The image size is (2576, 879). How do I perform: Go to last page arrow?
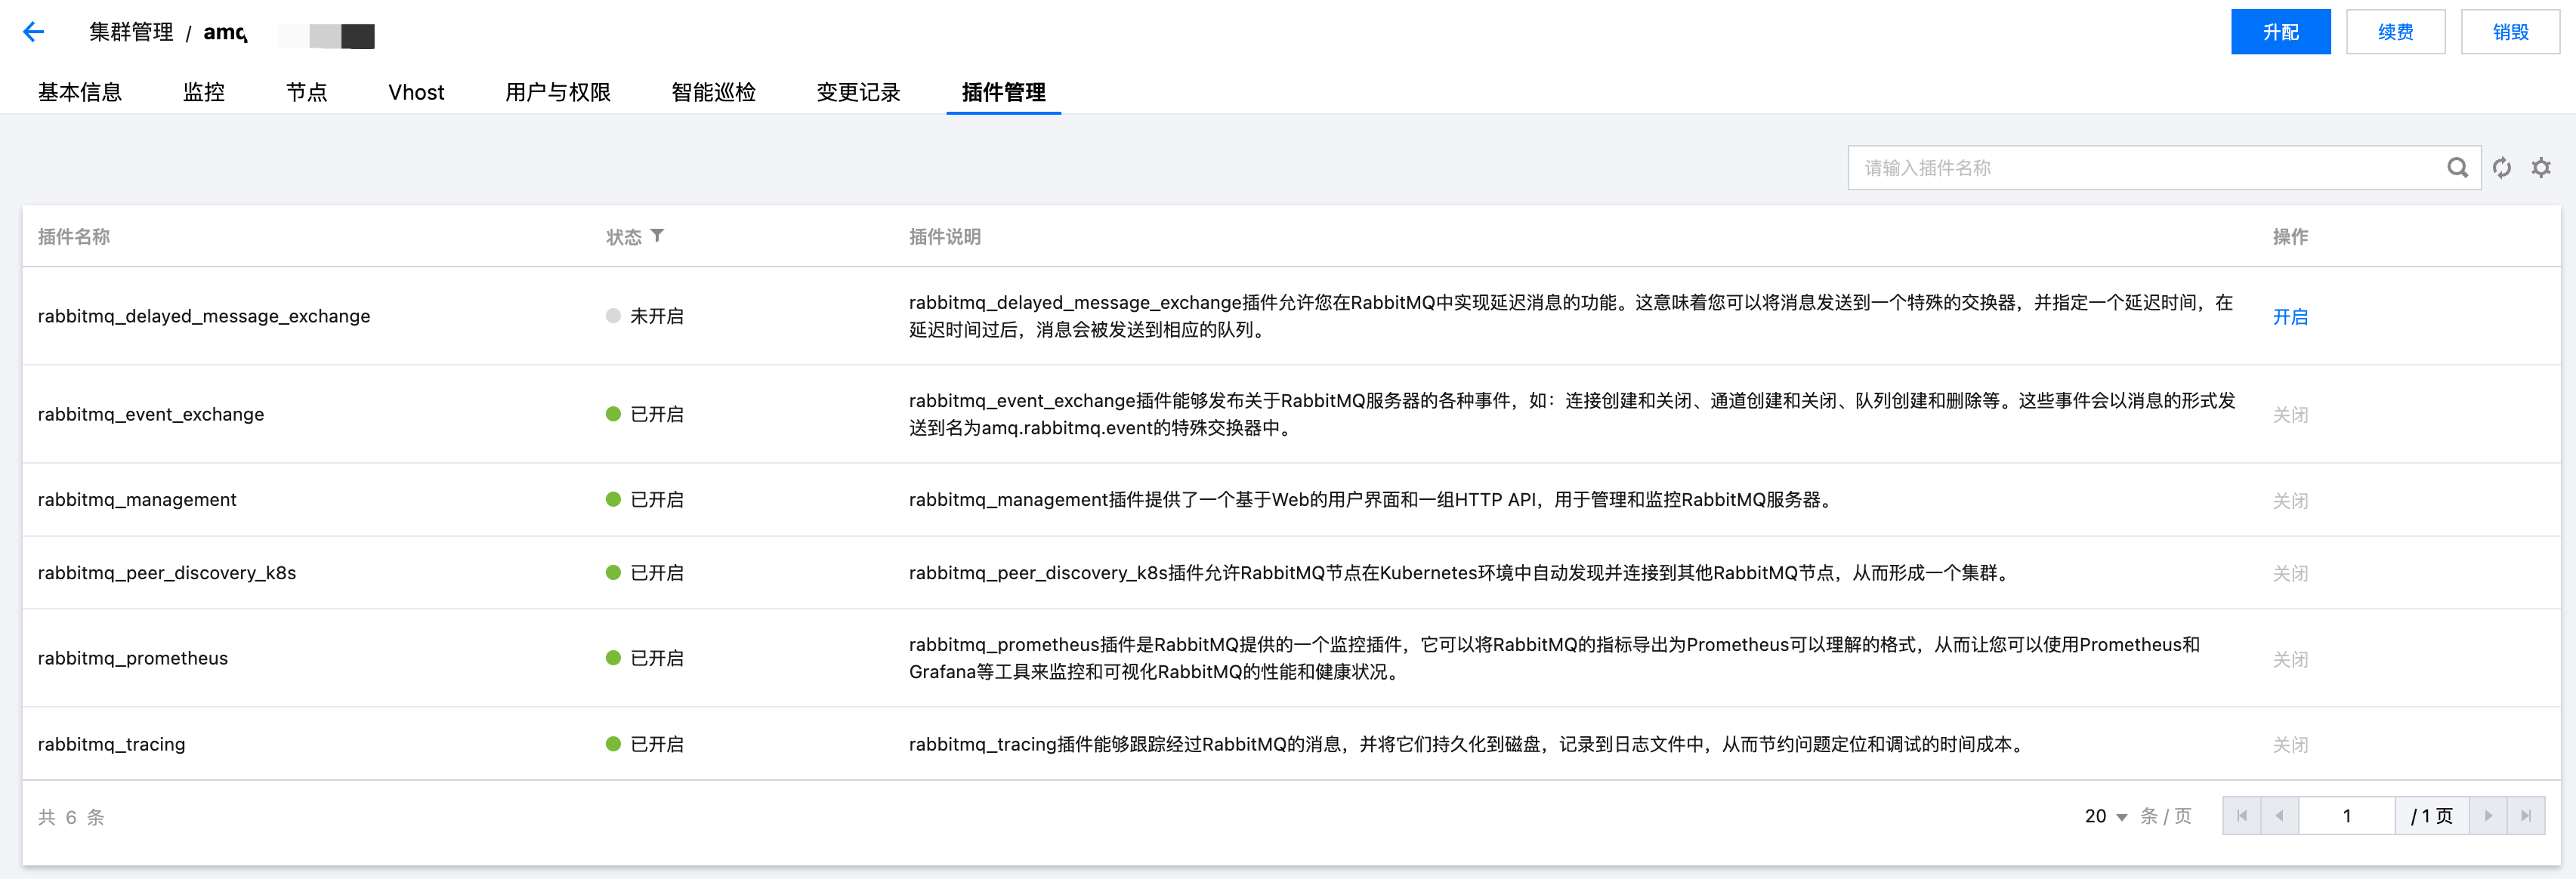pos(2526,816)
